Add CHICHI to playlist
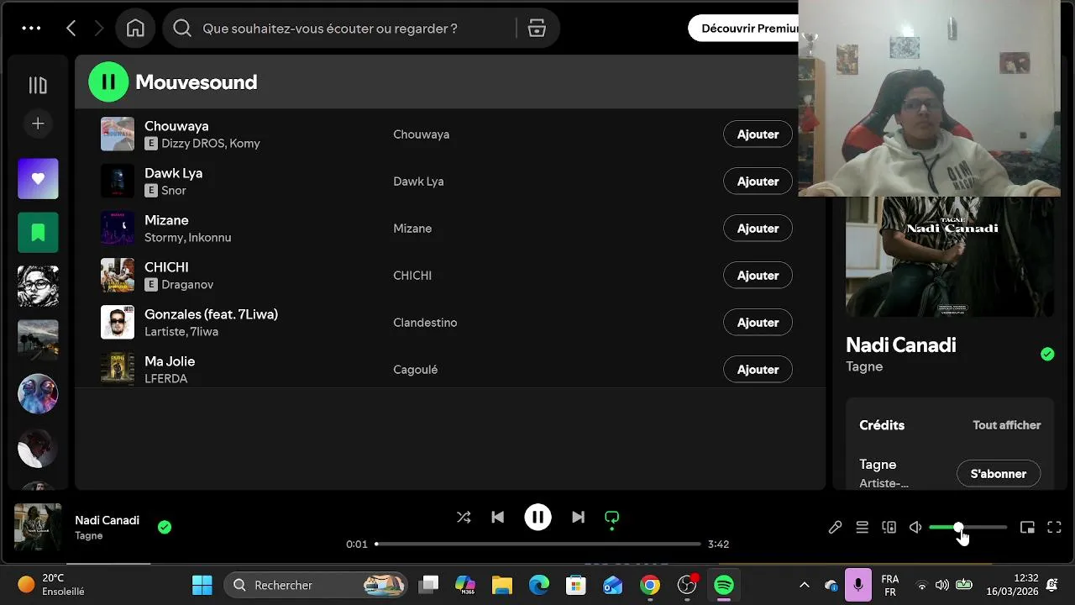Viewport: 1075px width, 605px height. (758, 276)
